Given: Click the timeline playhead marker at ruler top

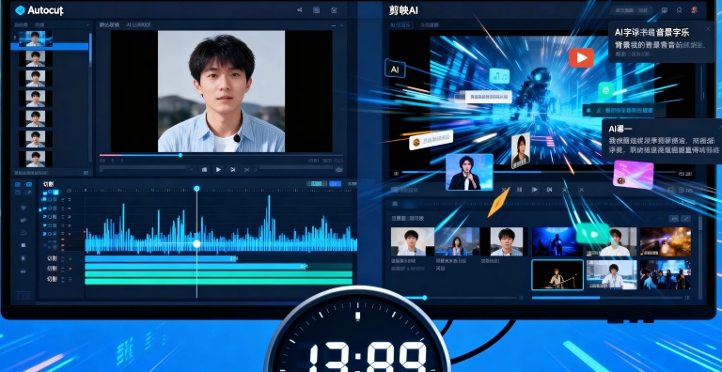Looking at the screenshot, I should coord(196,189).
